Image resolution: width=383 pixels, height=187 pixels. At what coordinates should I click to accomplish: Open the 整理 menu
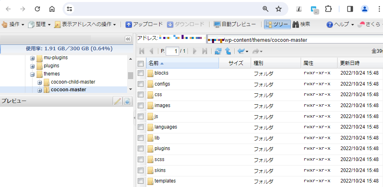(x=39, y=24)
